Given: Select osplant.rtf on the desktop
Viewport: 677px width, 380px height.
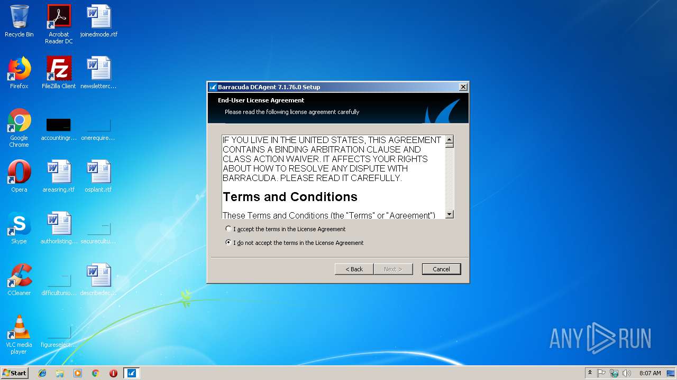Looking at the screenshot, I should [x=98, y=176].
